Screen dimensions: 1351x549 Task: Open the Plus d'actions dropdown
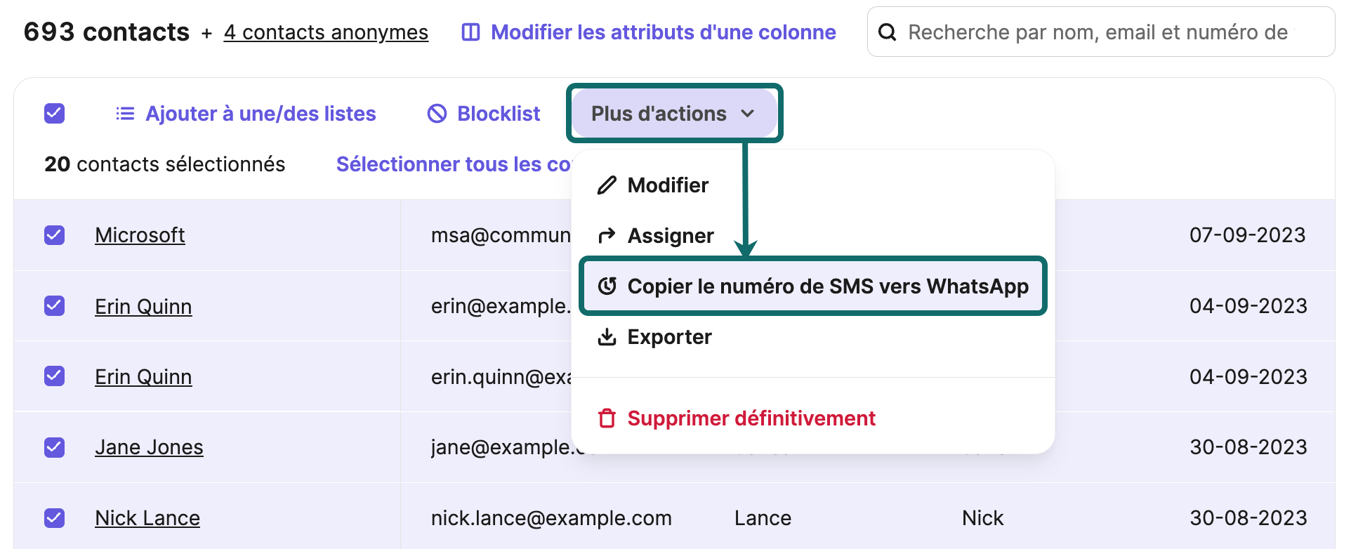[x=673, y=113]
